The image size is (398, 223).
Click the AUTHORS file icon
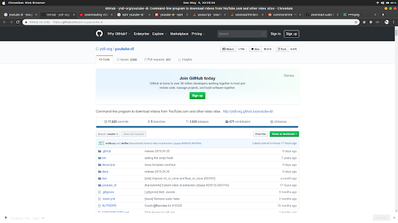[99, 206]
